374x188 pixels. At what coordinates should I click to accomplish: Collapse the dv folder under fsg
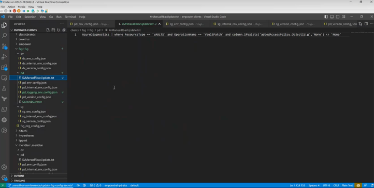[22, 54]
